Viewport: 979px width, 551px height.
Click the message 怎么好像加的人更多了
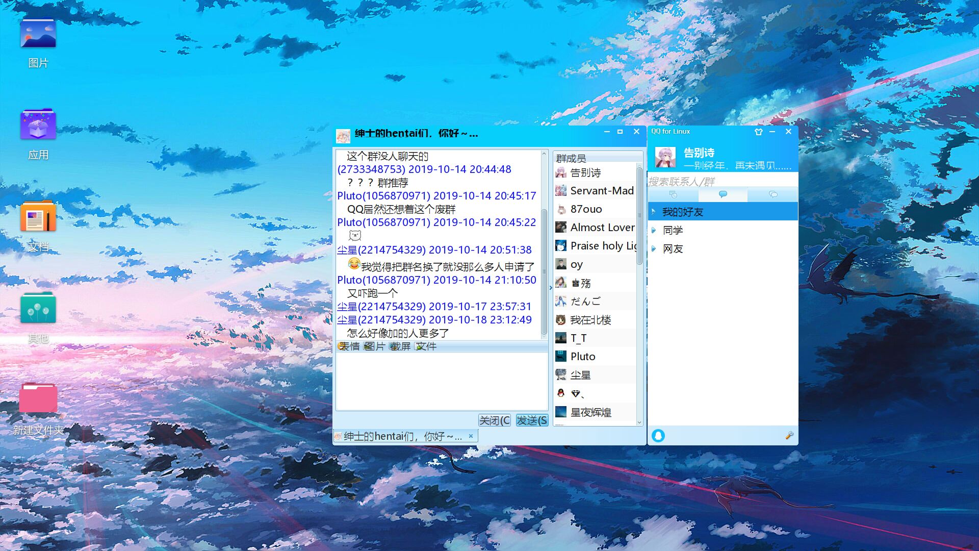click(398, 333)
